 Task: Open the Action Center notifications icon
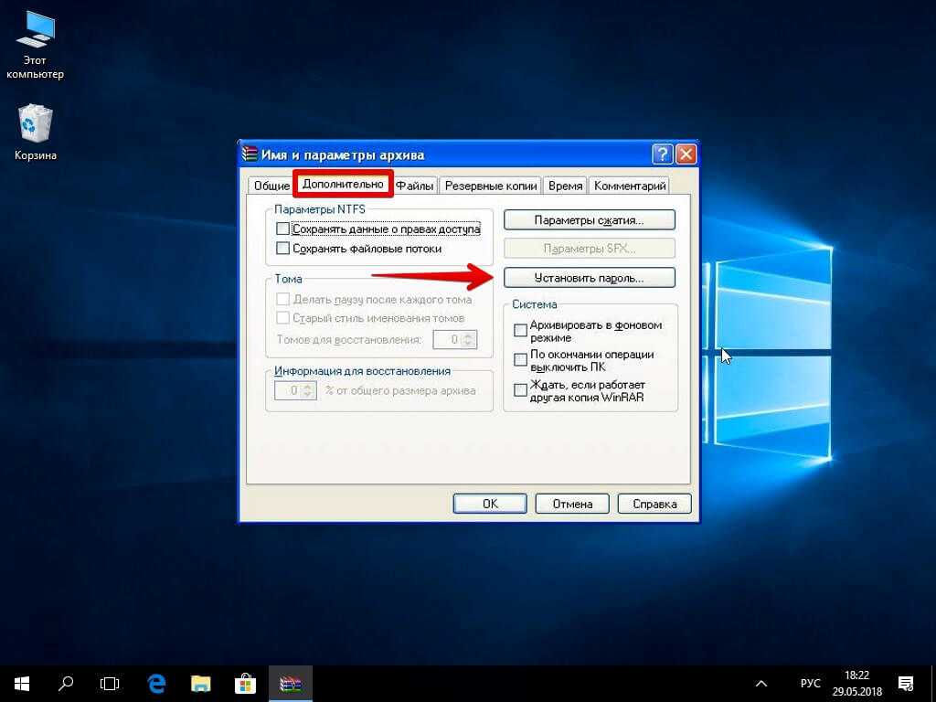(906, 684)
